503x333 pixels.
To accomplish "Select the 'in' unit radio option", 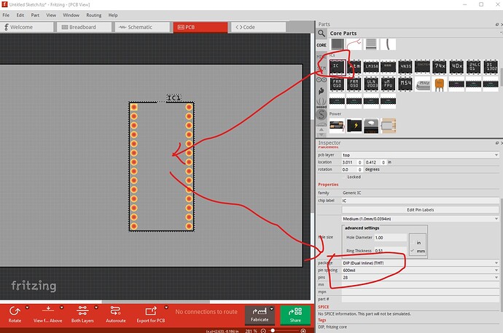I will click(x=418, y=241).
